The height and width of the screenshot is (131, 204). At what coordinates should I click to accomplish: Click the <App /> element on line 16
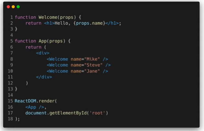(x=35, y=107)
